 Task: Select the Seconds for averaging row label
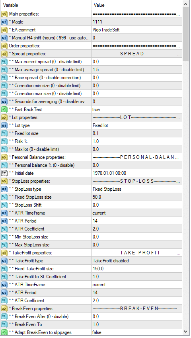(x=49, y=102)
